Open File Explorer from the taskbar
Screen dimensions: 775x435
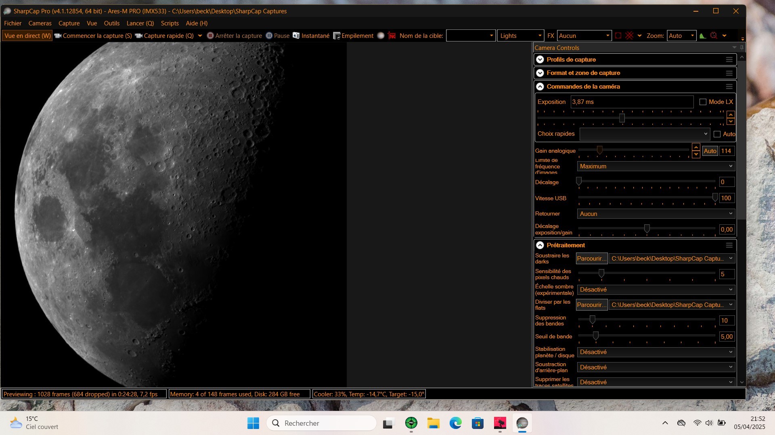point(434,423)
